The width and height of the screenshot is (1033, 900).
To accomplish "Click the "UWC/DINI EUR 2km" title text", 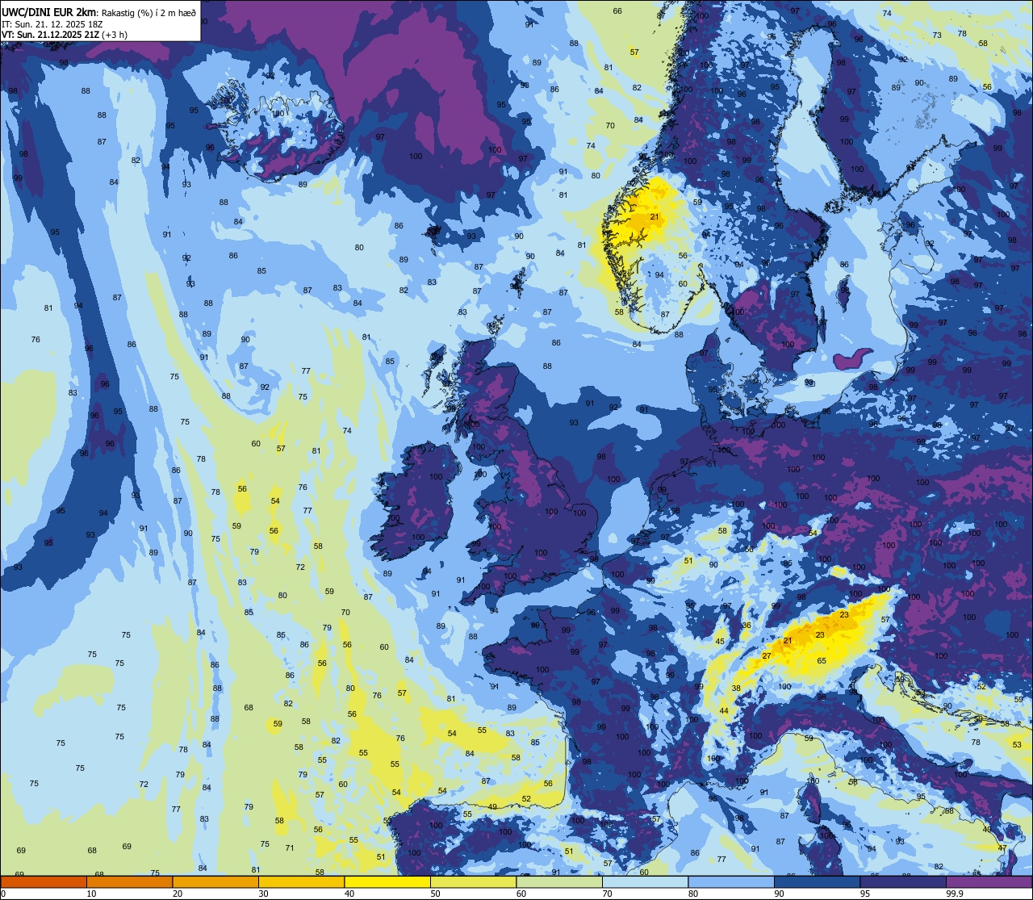I will click(49, 11).
